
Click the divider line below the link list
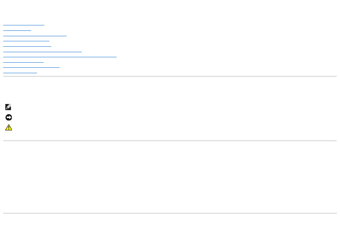coord(170,76)
